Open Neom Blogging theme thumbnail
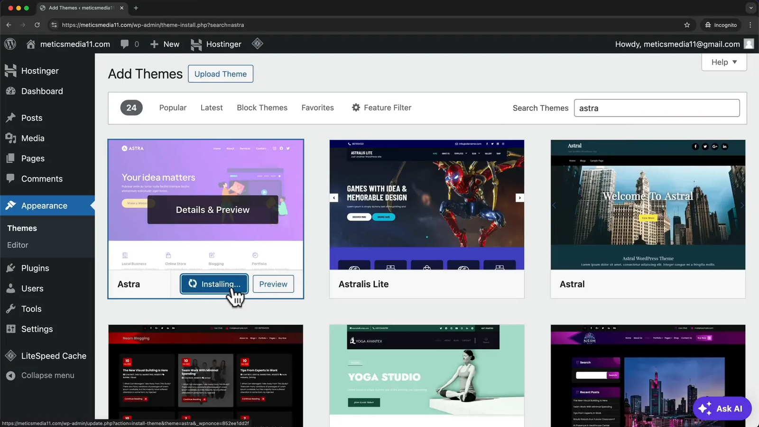This screenshot has height=427, width=759. (206, 376)
